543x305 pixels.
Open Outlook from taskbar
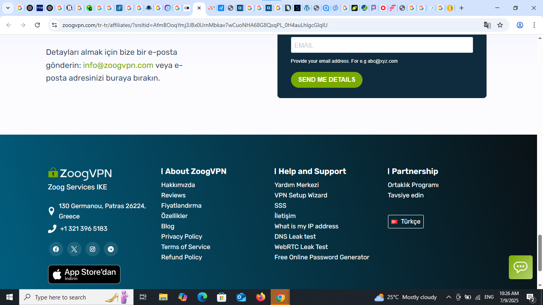(241, 297)
